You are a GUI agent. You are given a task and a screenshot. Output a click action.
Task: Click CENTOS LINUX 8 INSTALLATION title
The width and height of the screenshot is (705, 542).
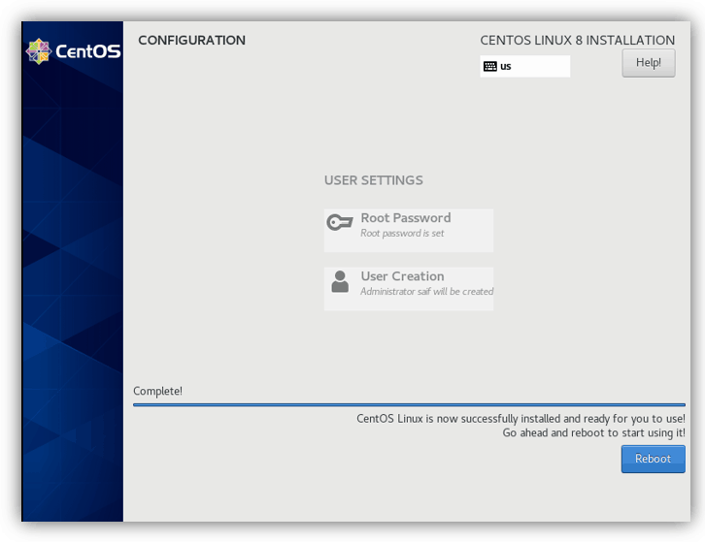(x=578, y=41)
